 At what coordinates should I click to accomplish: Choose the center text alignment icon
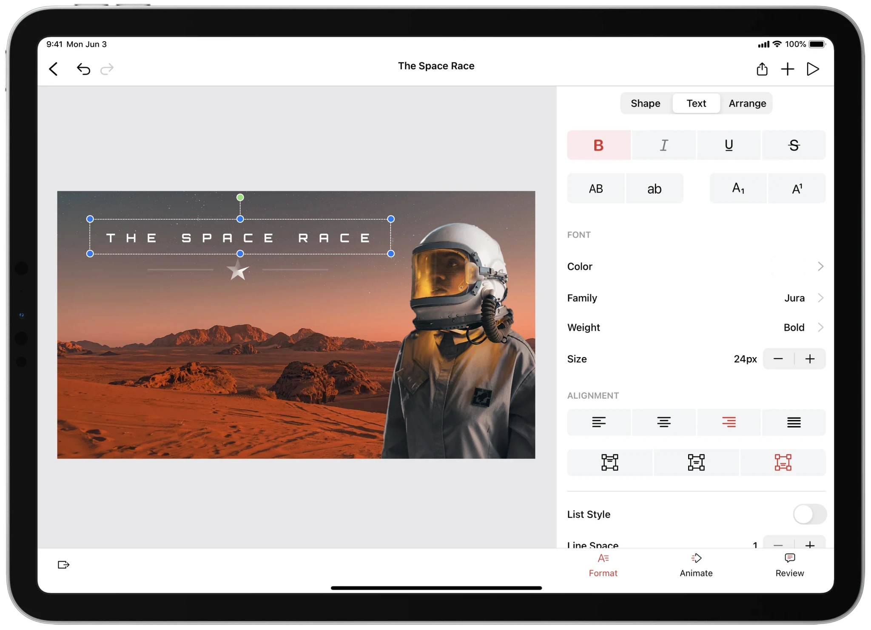pos(663,422)
